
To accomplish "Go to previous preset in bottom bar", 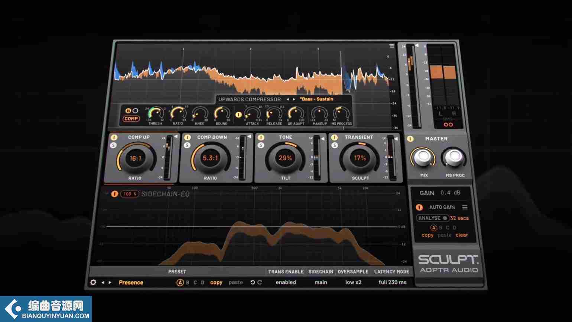I will tap(103, 282).
